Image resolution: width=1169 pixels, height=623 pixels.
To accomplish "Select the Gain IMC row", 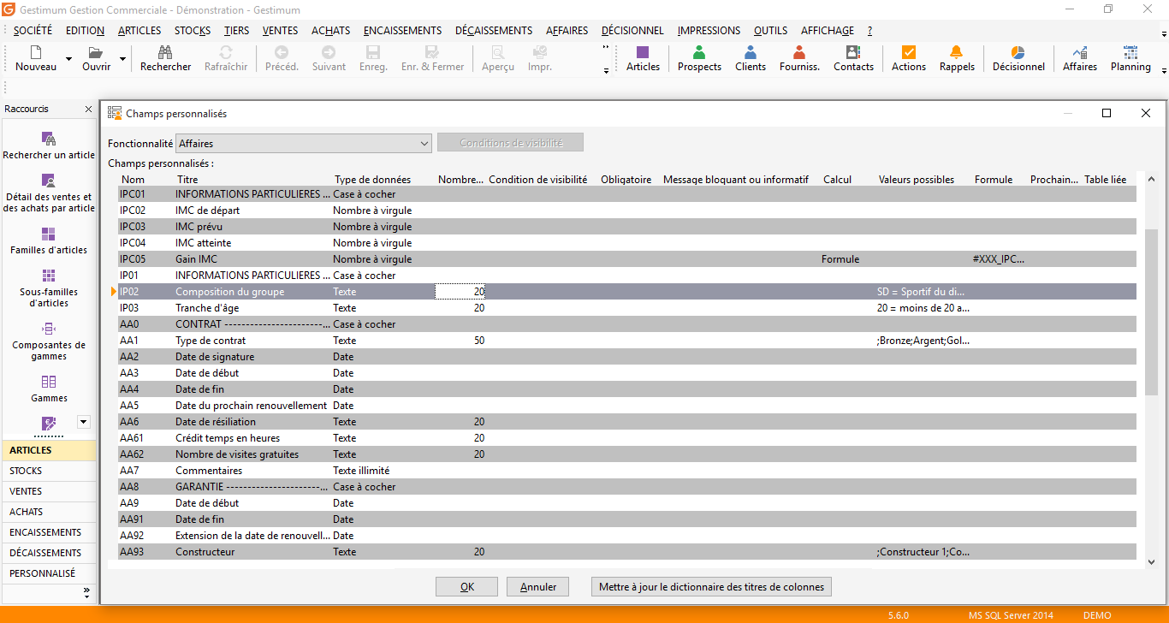I will click(x=627, y=259).
